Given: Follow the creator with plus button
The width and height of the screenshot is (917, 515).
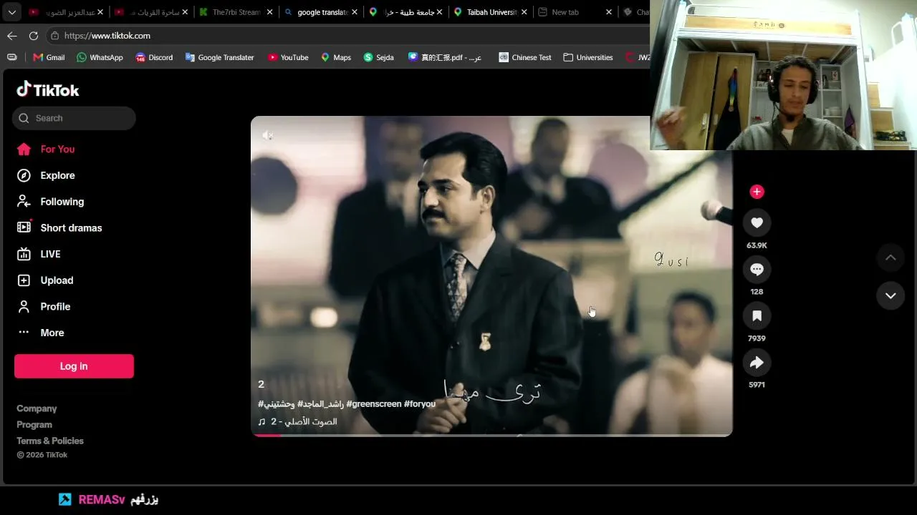Looking at the screenshot, I should tap(757, 192).
